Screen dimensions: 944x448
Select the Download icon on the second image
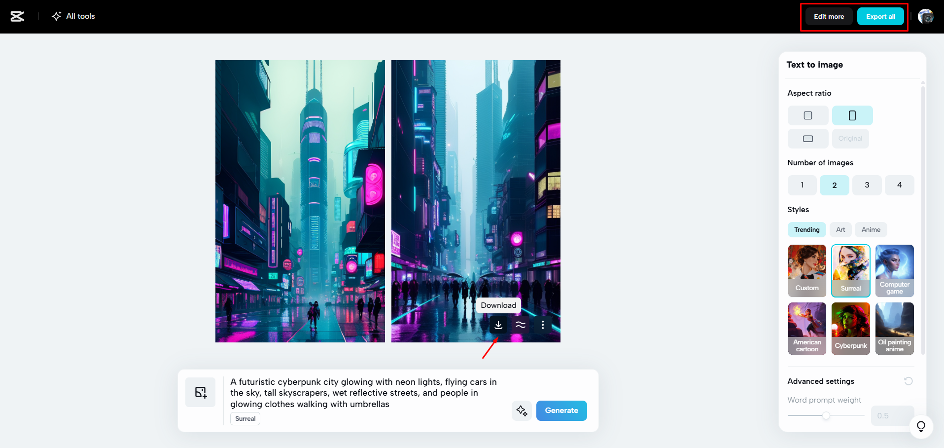click(498, 325)
